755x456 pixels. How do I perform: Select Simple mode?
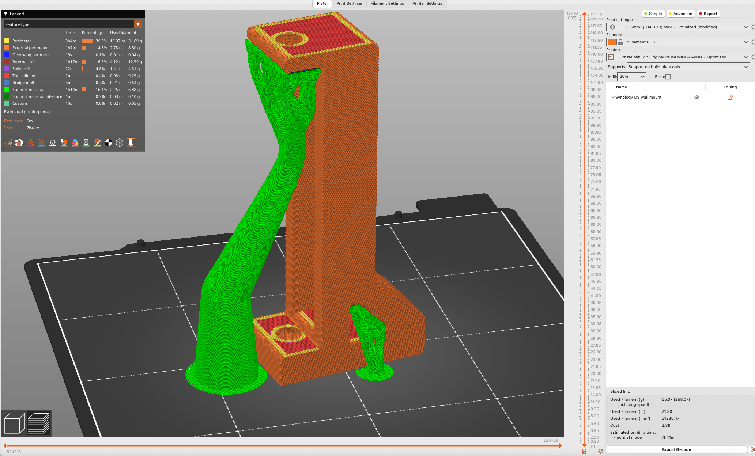[x=653, y=14]
